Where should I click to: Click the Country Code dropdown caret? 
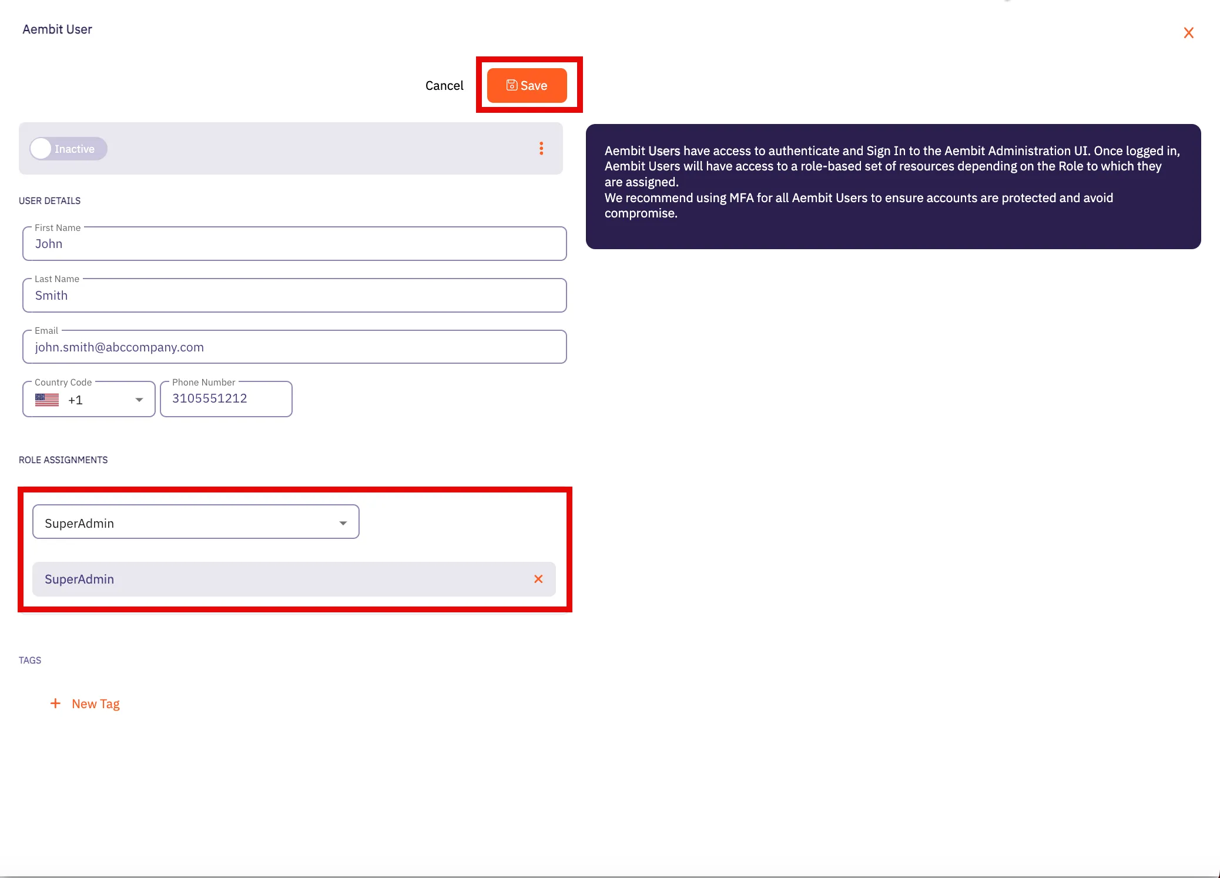[x=139, y=400]
